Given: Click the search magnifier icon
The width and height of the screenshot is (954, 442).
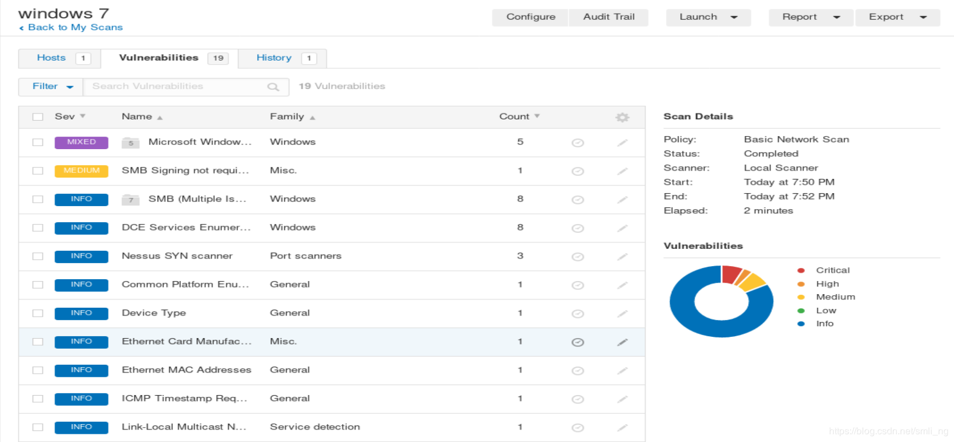Looking at the screenshot, I should 273,87.
